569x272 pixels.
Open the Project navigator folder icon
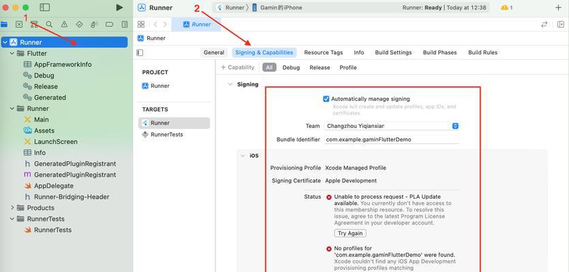(x=4, y=24)
